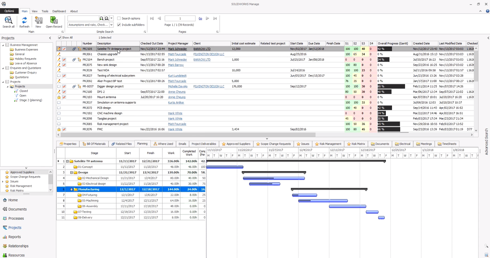The image size is (490, 258).
Task: Open Hank White link for PRJ076
Action: (x=175, y=129)
